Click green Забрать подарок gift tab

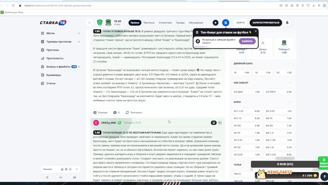[x=323, y=163]
